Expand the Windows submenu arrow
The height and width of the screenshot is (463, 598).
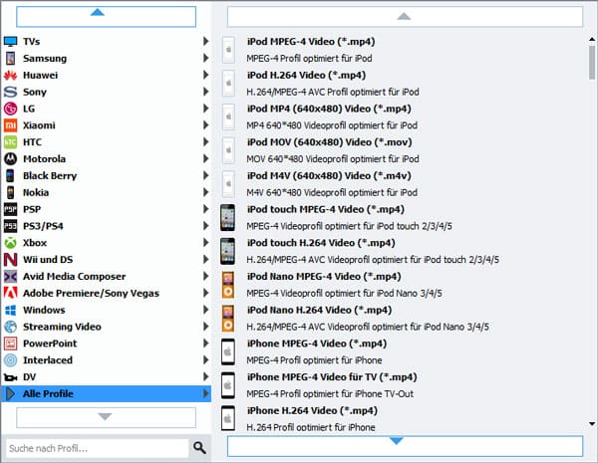point(206,310)
